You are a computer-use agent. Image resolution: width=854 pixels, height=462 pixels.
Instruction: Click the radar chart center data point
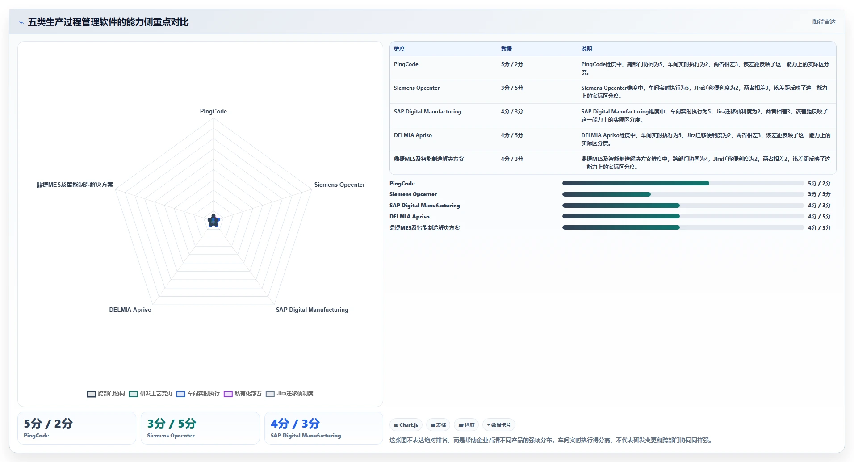213,221
